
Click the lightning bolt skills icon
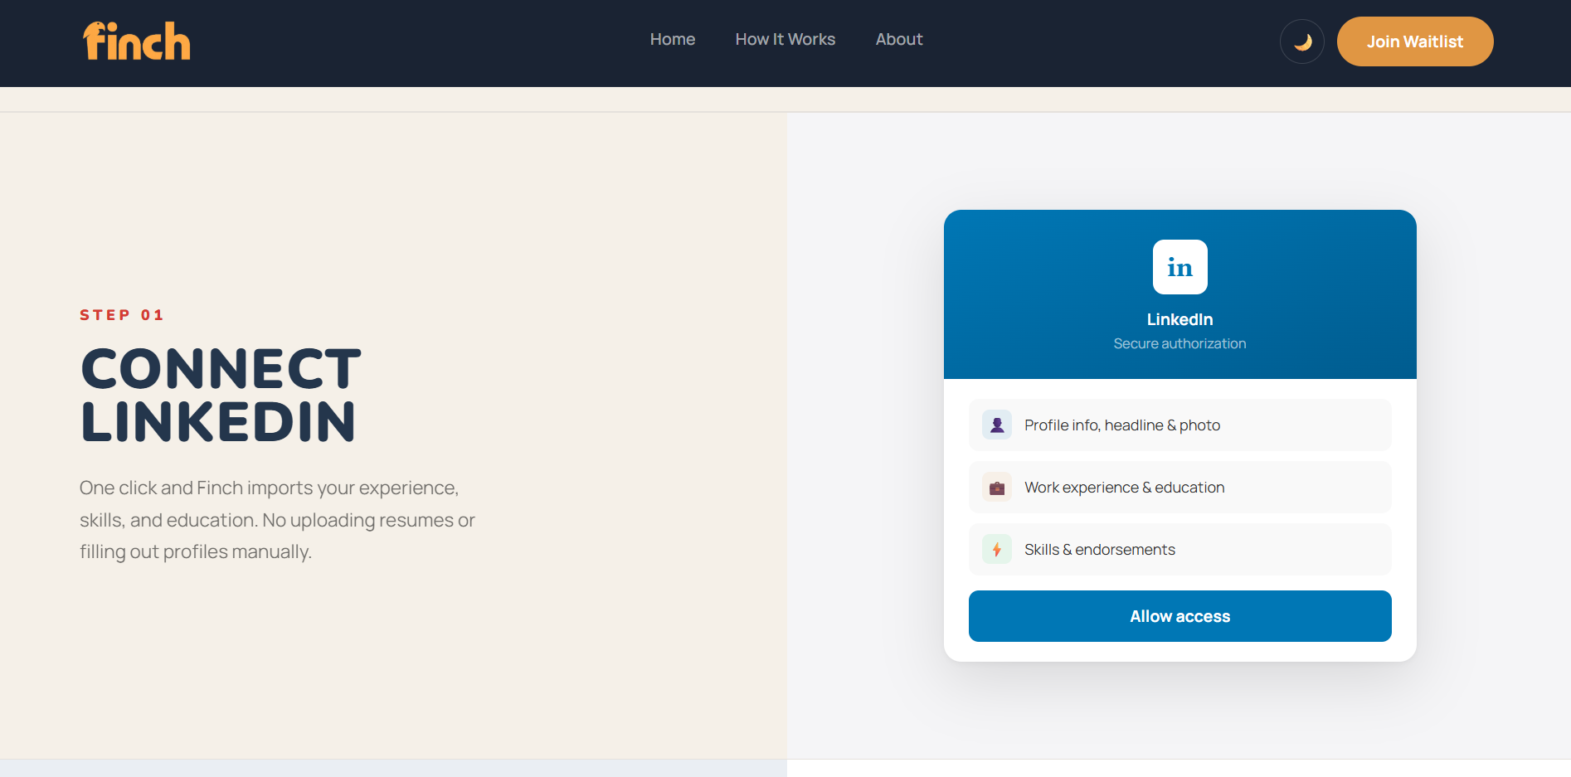(x=997, y=549)
